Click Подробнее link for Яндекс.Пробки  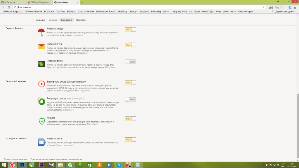[x=110, y=67]
